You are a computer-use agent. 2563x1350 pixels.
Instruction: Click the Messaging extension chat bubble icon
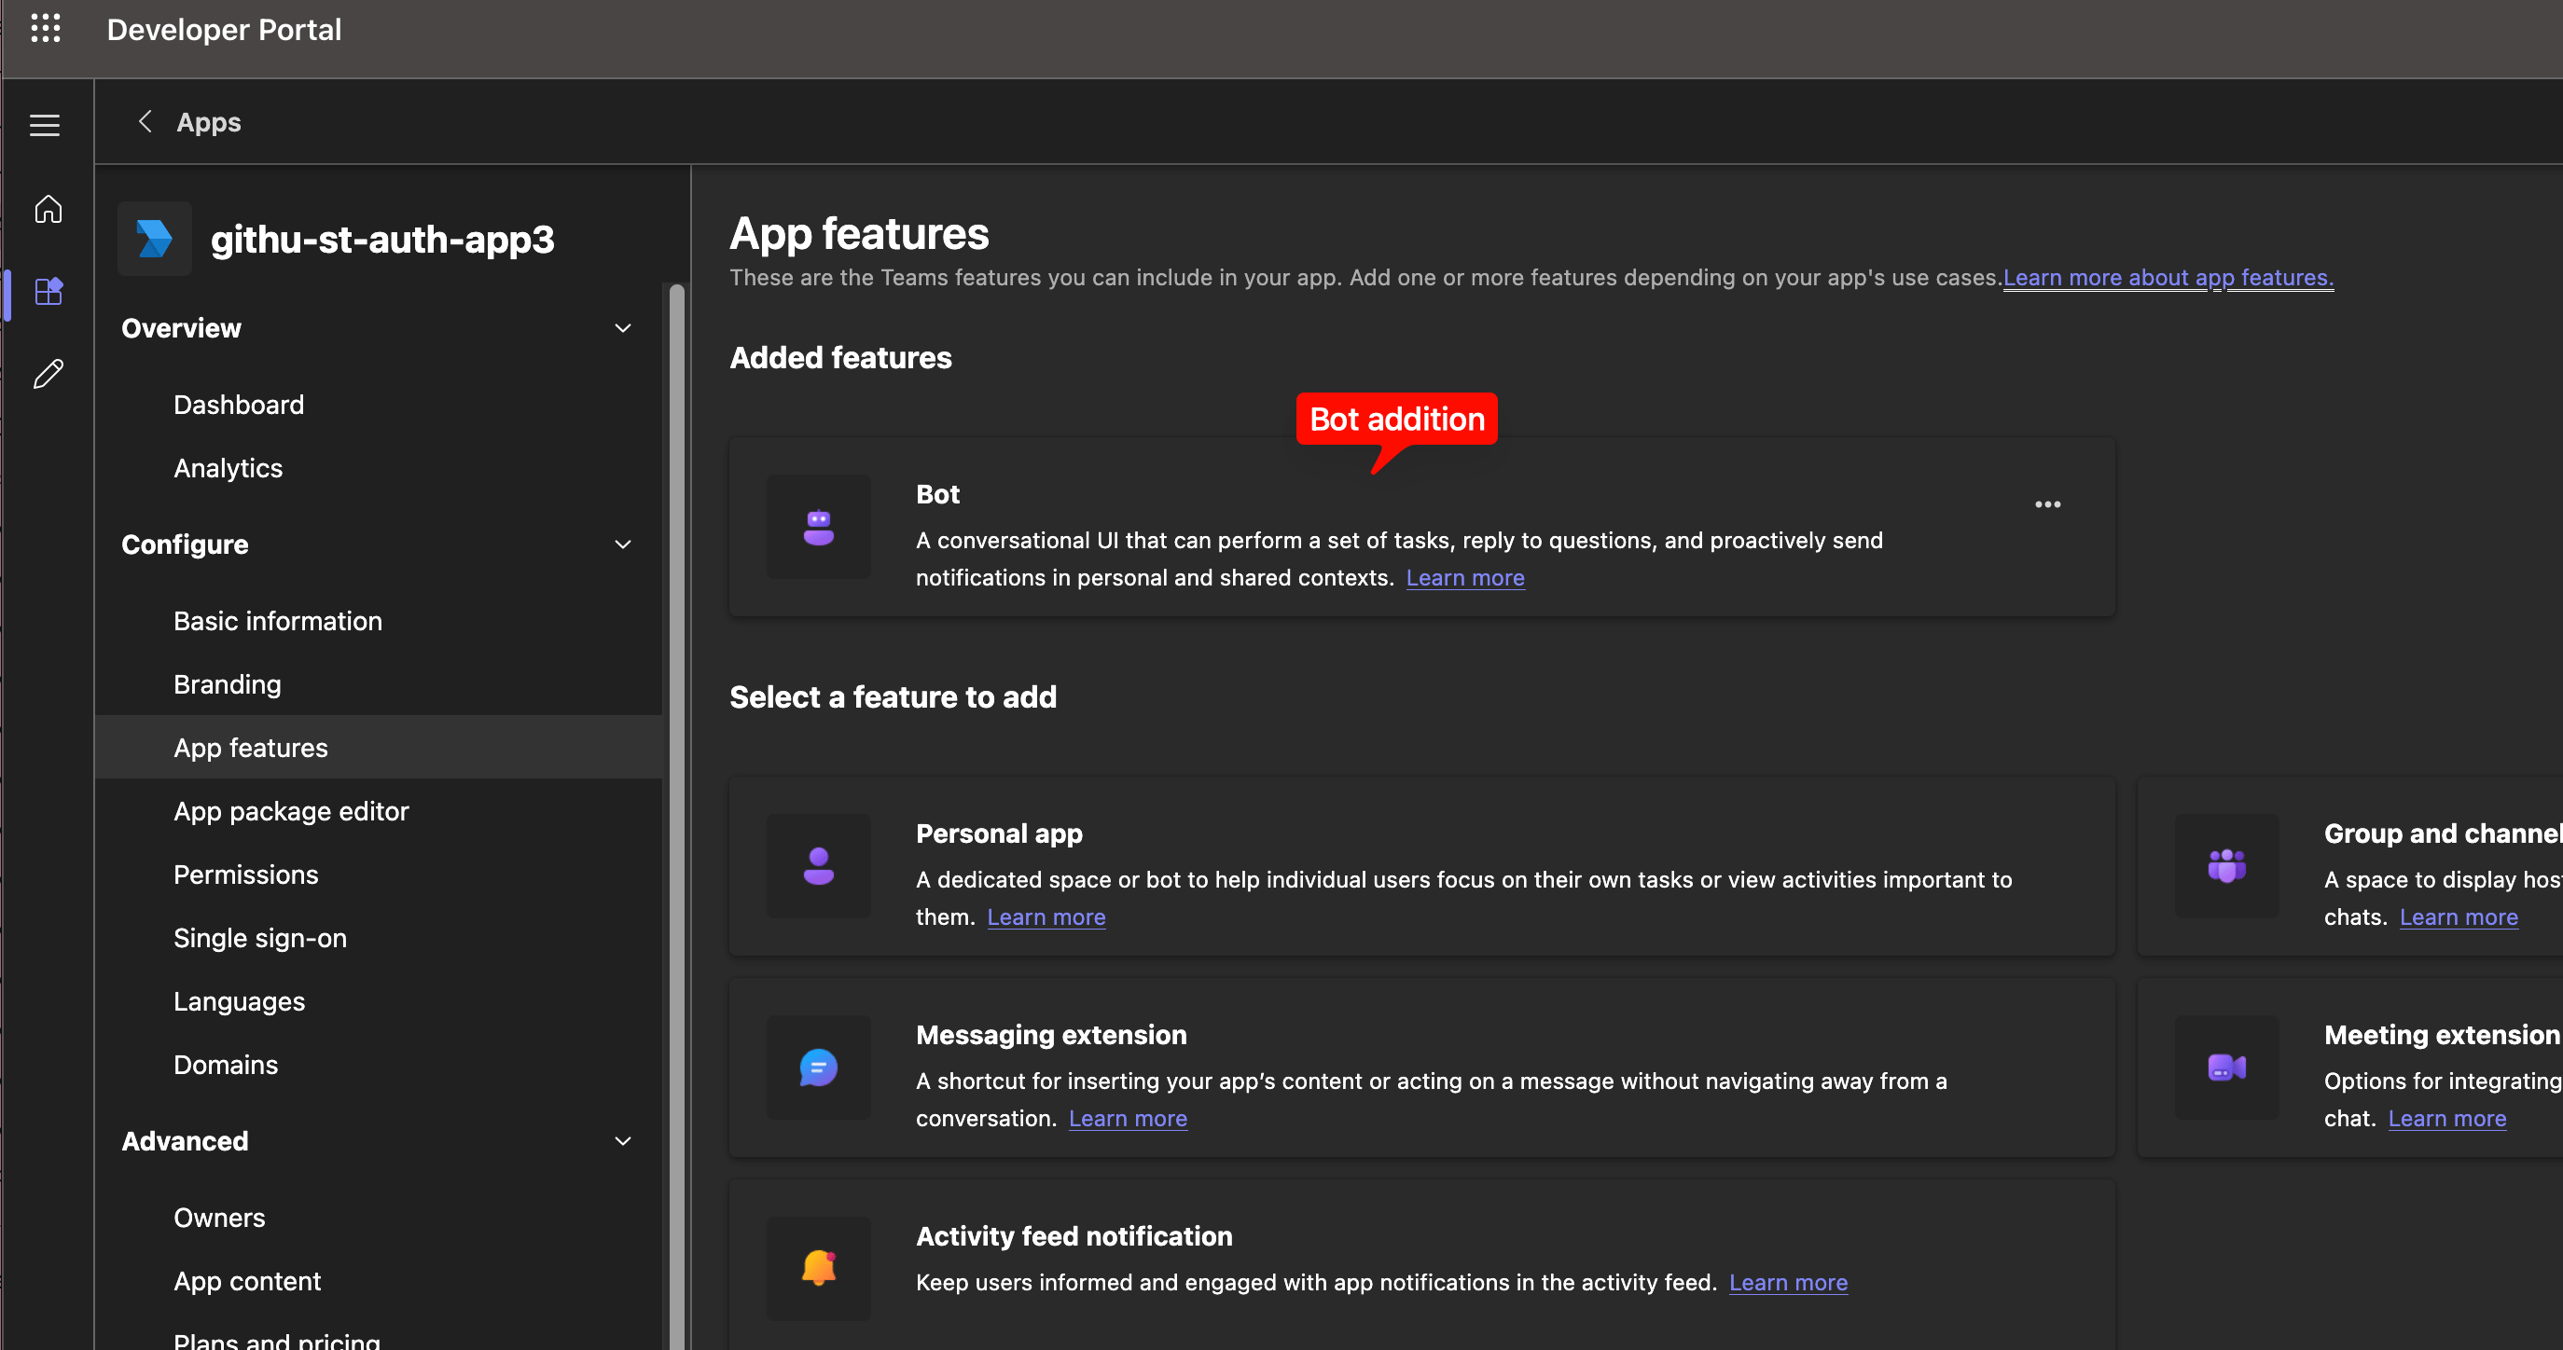coord(819,1068)
